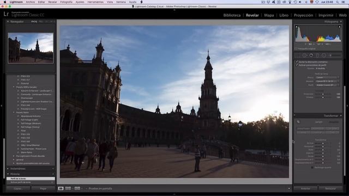Switch to the Biblioteca module
Viewport: 349px width, 196px height.
click(x=232, y=15)
